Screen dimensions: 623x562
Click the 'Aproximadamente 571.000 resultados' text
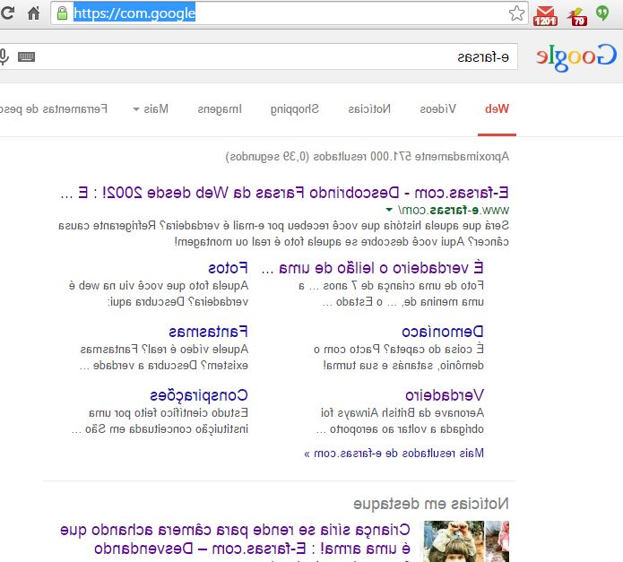[x=368, y=157]
